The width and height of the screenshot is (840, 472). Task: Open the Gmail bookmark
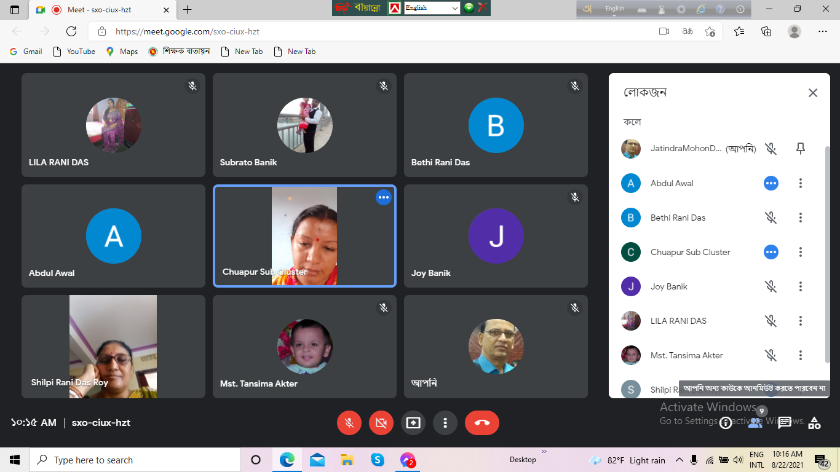click(26, 52)
